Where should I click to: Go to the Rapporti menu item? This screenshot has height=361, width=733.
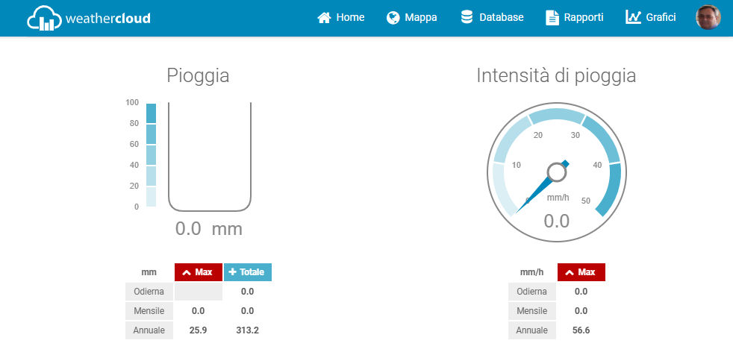coord(583,17)
